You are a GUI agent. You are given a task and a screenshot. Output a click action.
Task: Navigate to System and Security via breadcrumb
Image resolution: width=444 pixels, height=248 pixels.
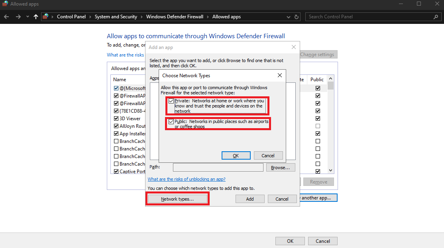[116, 16]
